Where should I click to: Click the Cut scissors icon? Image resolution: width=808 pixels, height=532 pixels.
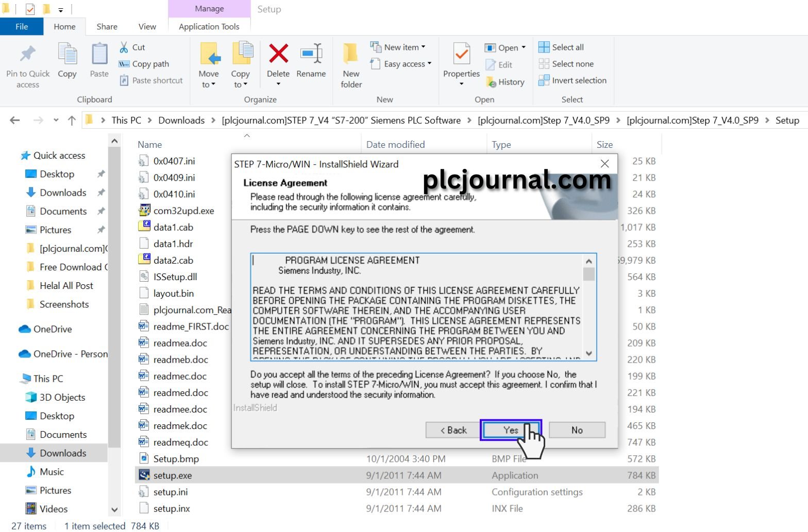pyautogui.click(x=124, y=47)
